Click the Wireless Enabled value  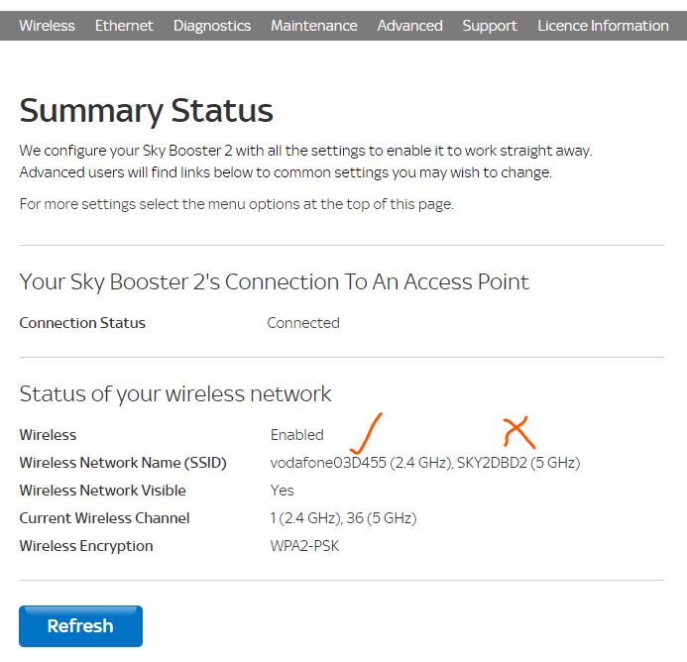(x=296, y=435)
